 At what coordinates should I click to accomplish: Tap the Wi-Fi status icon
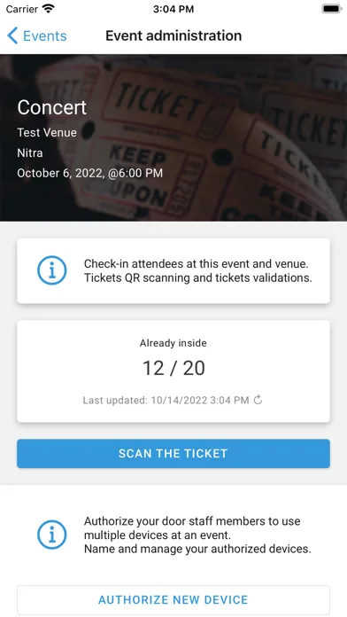[x=49, y=9]
